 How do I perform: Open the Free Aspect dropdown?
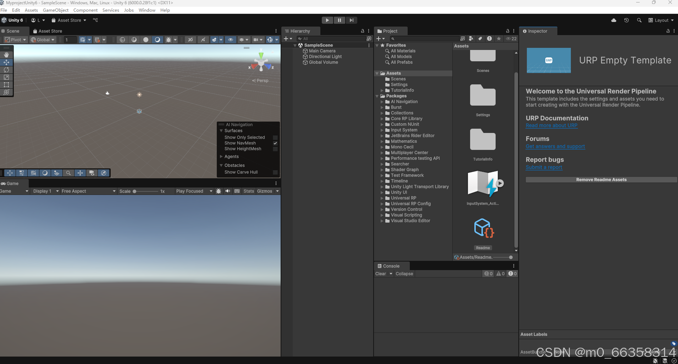(x=88, y=191)
